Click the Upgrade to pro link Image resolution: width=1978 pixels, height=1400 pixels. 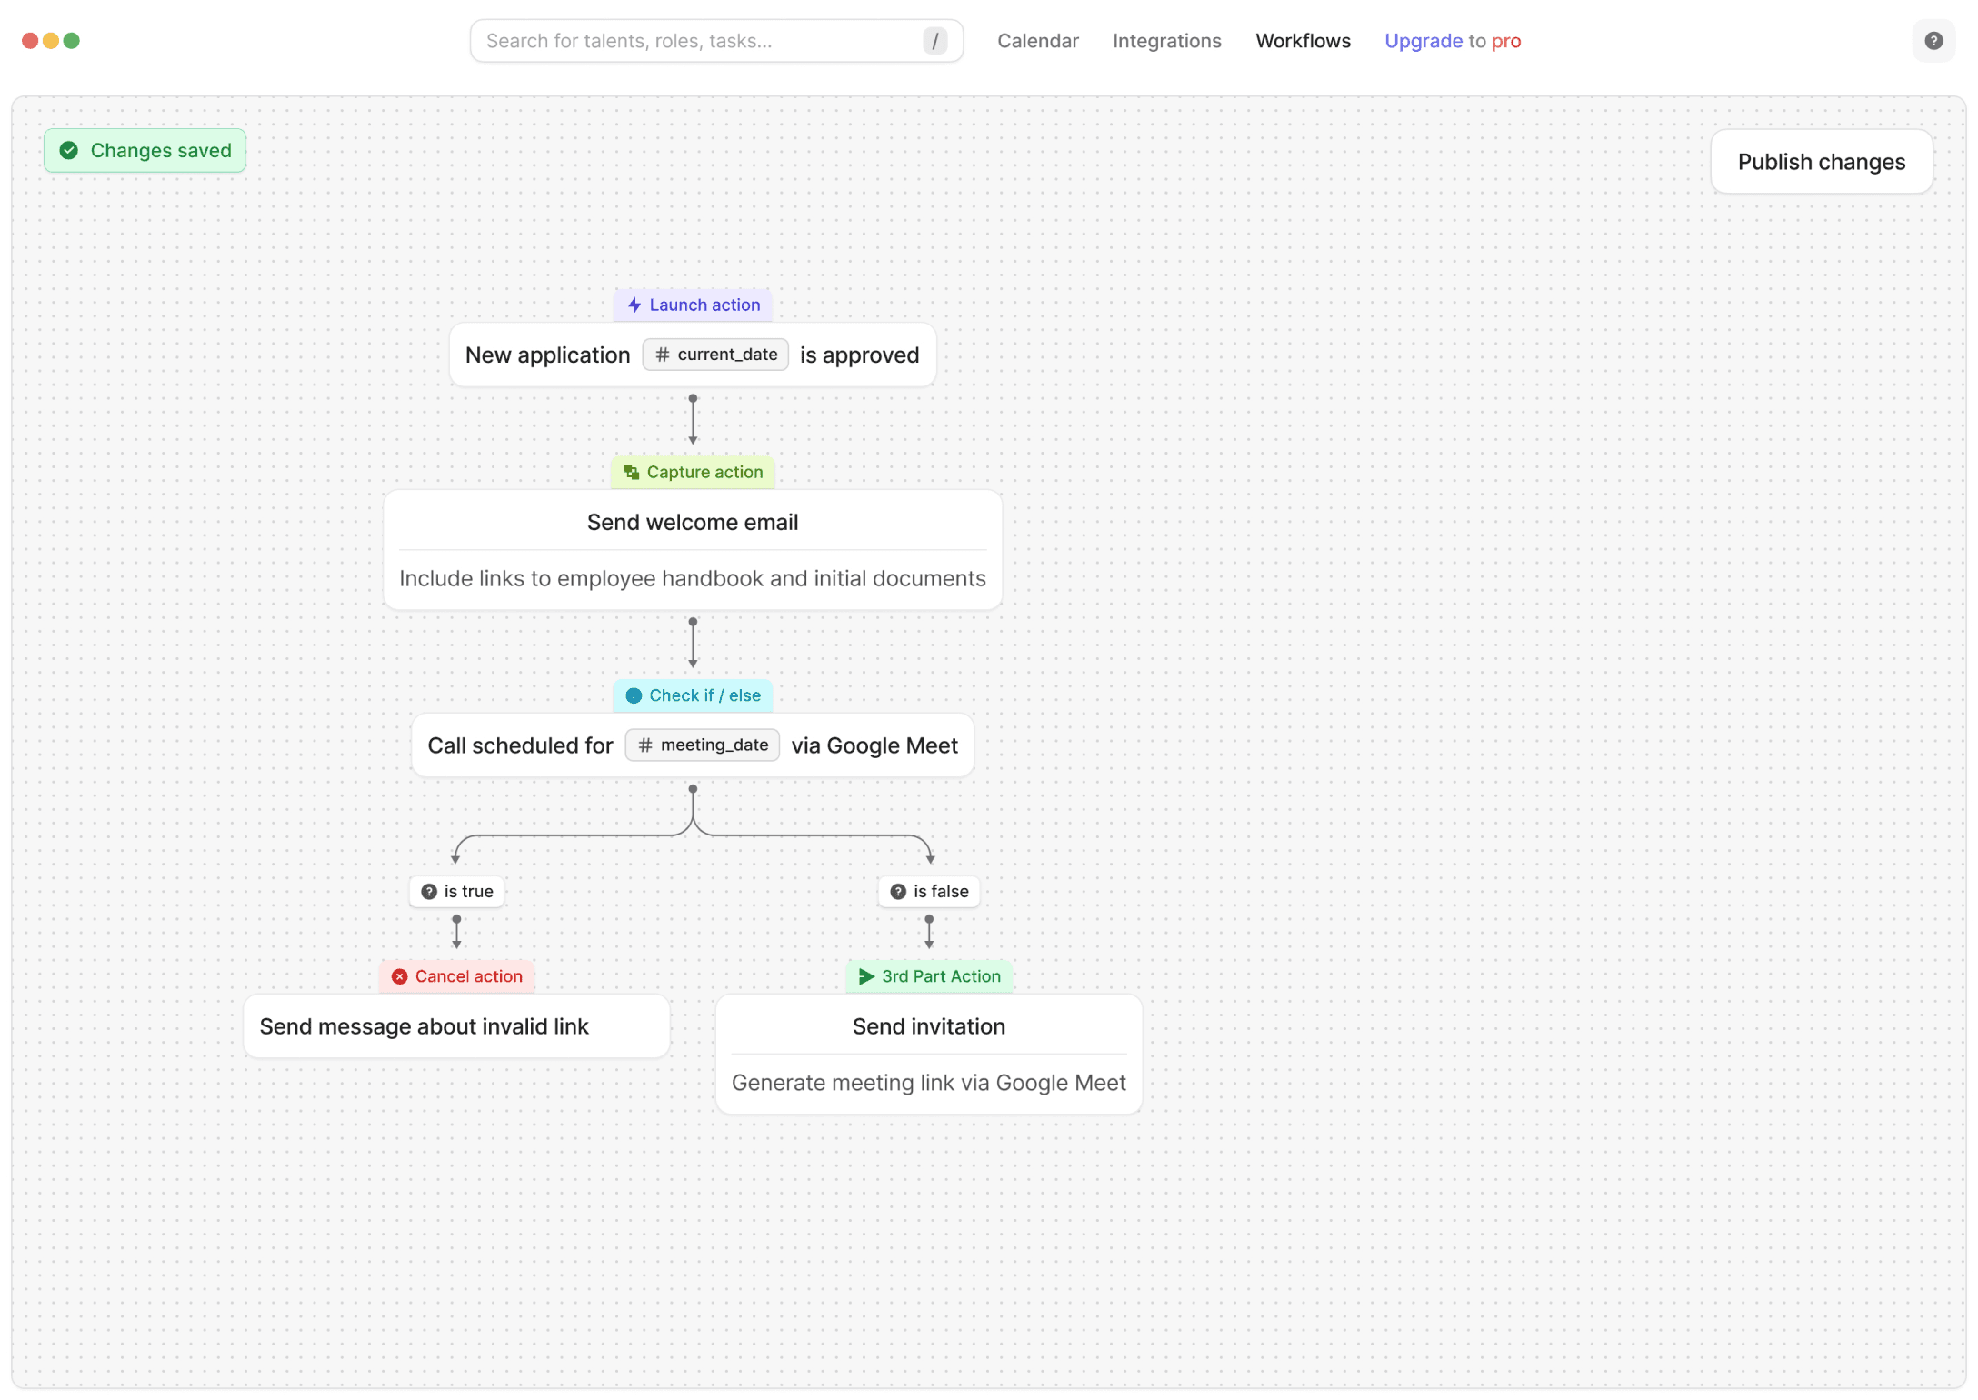[1452, 41]
